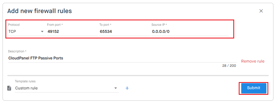This screenshot has width=276, height=103.
Task: Close the Add new firewall rules dialog
Action: (x=261, y=11)
